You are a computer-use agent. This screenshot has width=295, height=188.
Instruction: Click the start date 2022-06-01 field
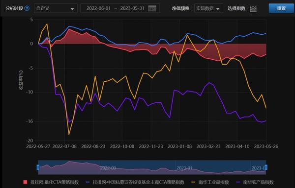coord(99,8)
